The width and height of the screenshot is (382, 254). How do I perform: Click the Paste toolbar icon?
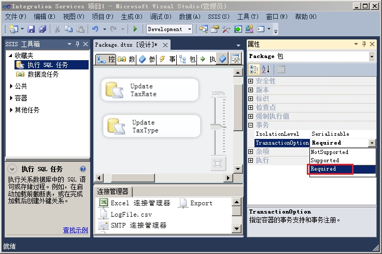(x=80, y=29)
